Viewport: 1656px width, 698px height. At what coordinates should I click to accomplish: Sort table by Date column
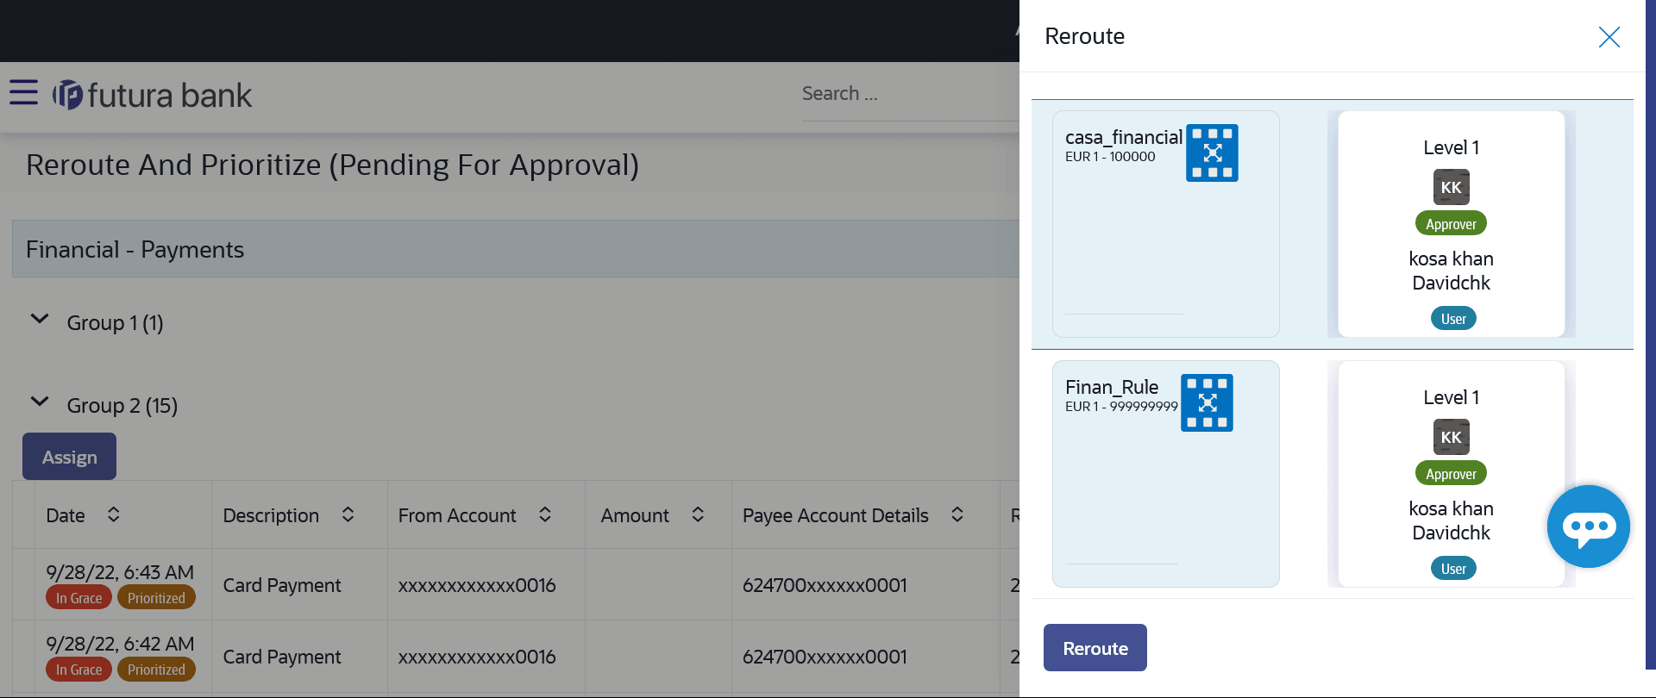[113, 514]
